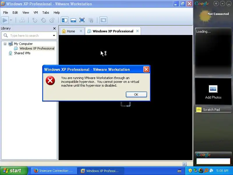The height and width of the screenshot is (175, 233).
Task: Enter full screen mode via toolbar icon
Action: 82,20
